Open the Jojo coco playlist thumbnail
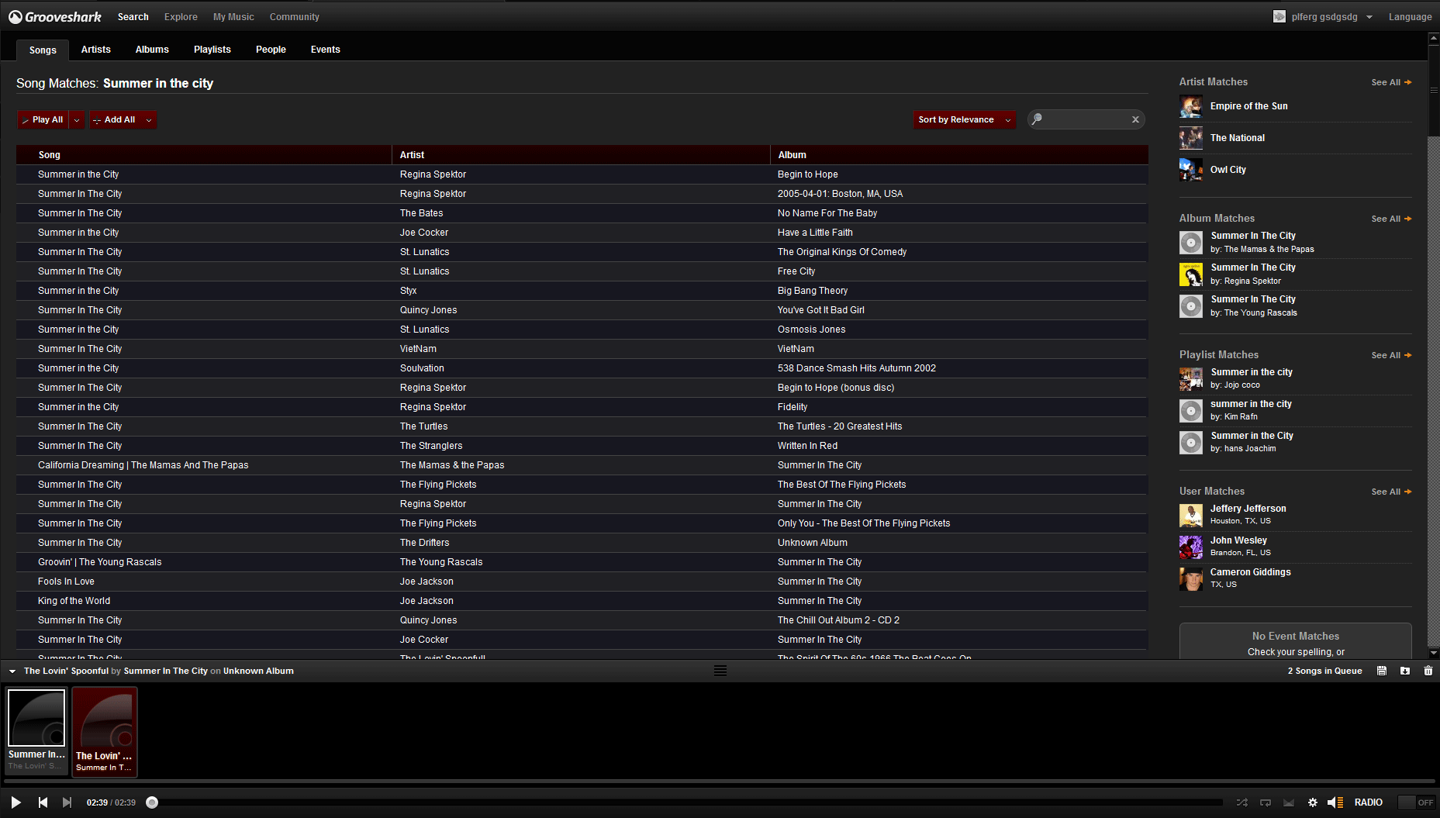This screenshot has height=818, width=1440. [1191, 379]
